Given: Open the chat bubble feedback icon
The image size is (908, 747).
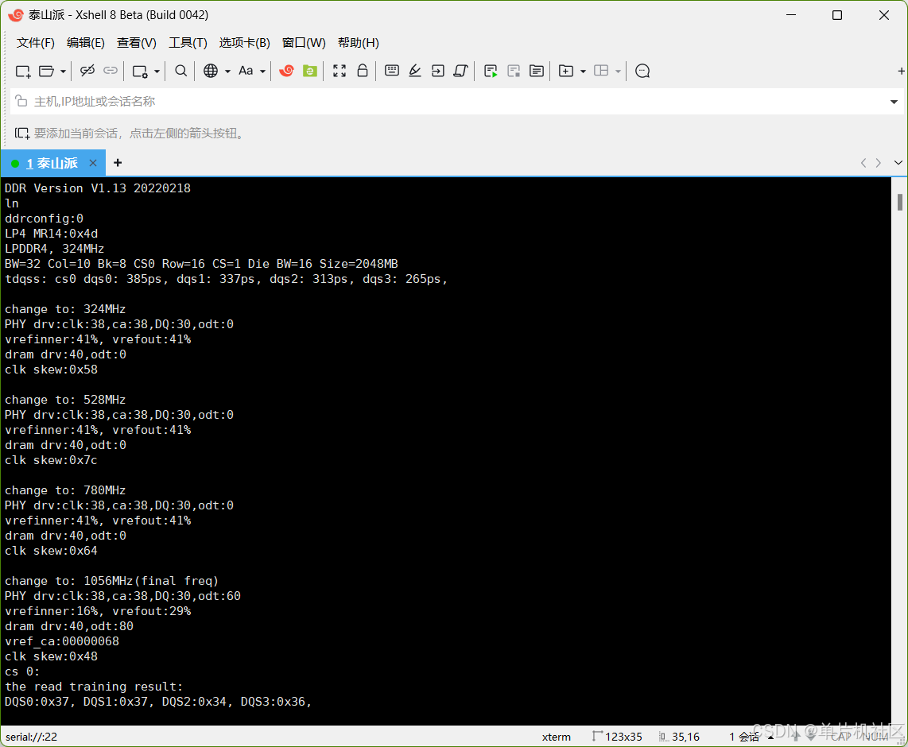Looking at the screenshot, I should [x=642, y=72].
